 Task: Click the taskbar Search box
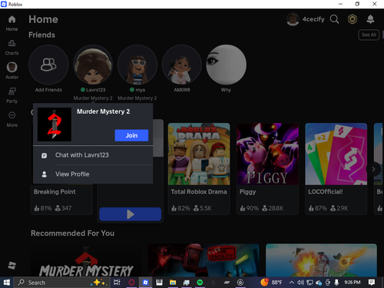coord(63,283)
